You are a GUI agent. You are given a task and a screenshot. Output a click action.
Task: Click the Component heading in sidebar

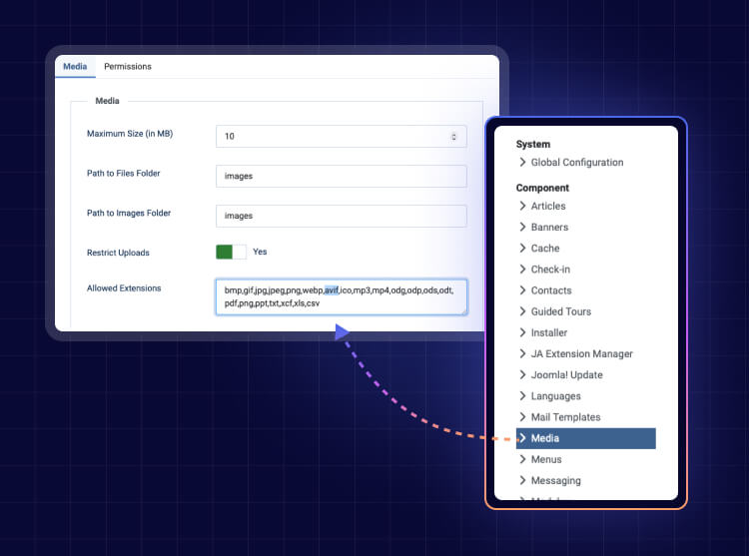click(x=542, y=188)
